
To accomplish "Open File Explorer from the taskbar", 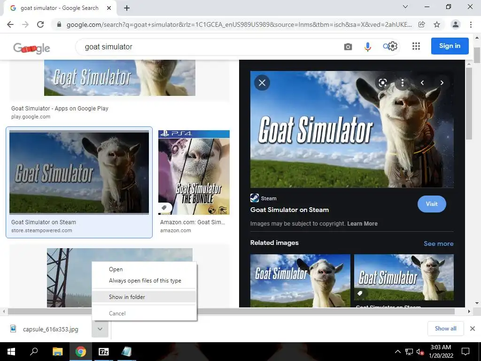I will tap(57, 352).
